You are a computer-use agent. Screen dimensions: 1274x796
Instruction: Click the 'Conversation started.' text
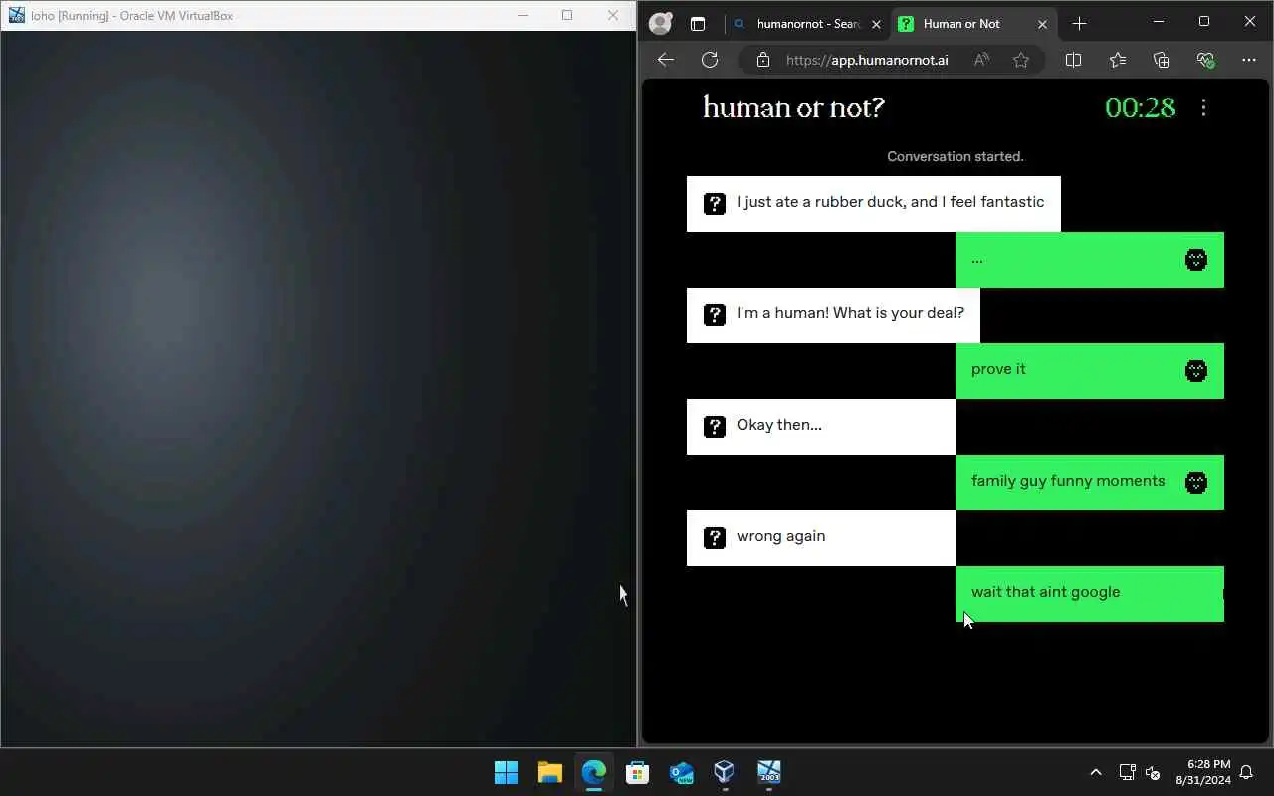(955, 156)
